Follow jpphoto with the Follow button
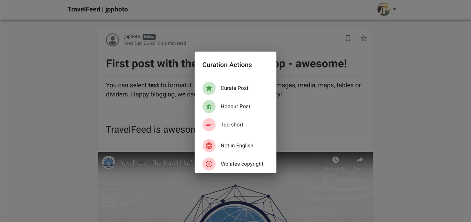Image resolution: width=471 pixels, height=222 pixels. coord(149,37)
